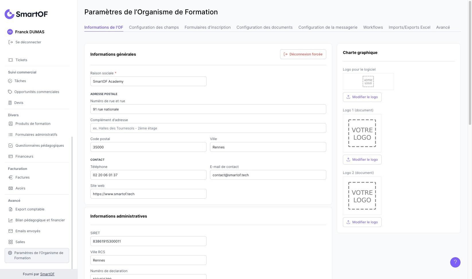This screenshot has height=279, width=472.
Task: Click the purple help question mark button
Action: 455,262
